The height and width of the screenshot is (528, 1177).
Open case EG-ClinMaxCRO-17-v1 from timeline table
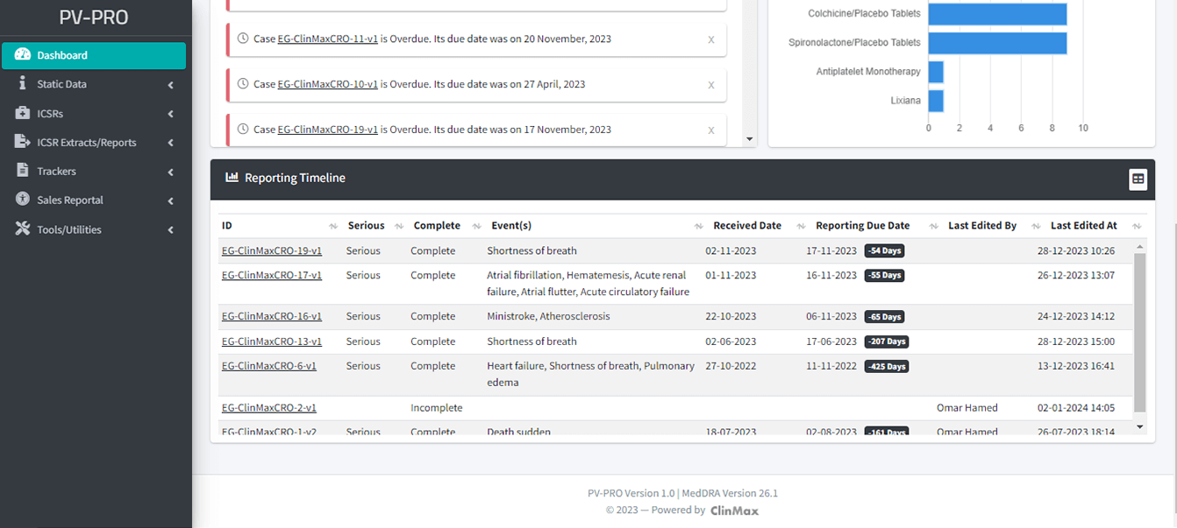(x=271, y=275)
